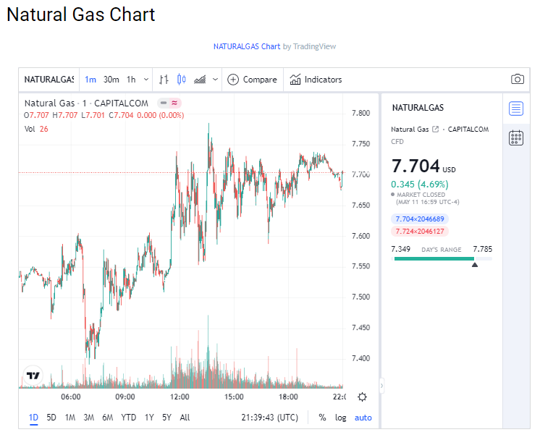Select the bars chart style icon
The width and height of the screenshot is (540, 440).
tap(164, 80)
